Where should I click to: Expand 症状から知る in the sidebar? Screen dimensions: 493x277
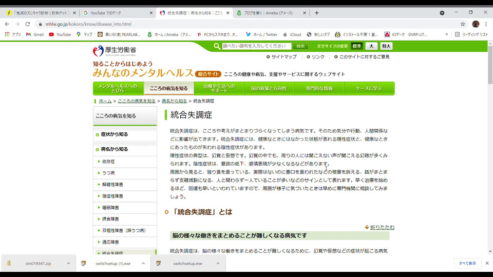coord(125,134)
